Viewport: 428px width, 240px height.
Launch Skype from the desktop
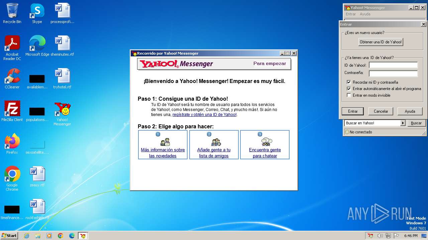pos(37,13)
